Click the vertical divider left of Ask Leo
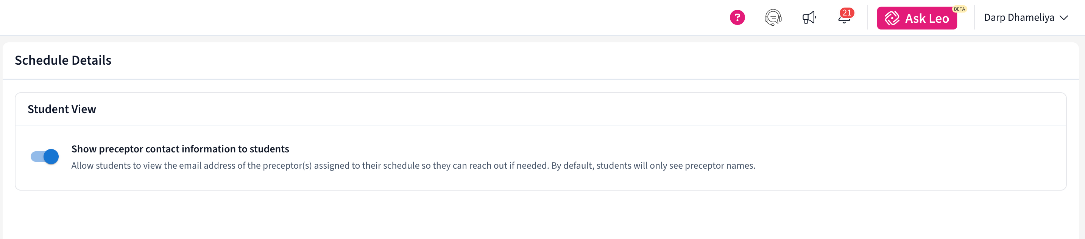Viewport: 1085px width, 239px height. click(x=868, y=18)
